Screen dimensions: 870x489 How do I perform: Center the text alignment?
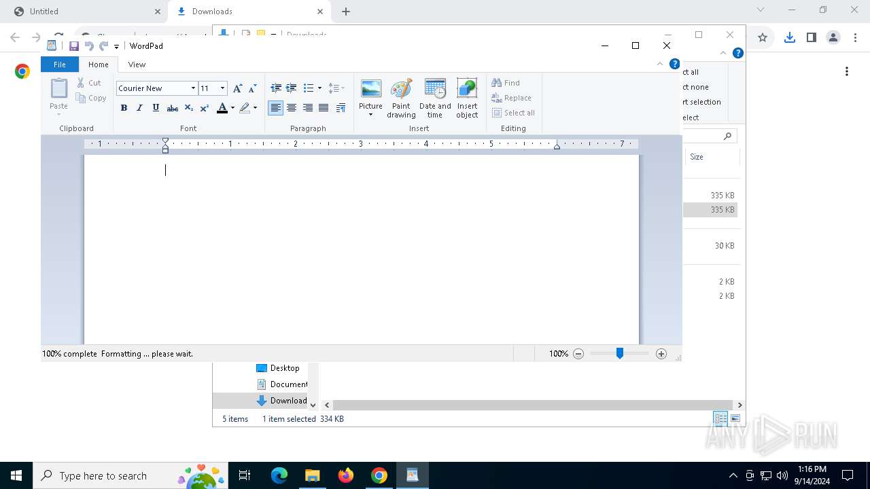tap(292, 108)
